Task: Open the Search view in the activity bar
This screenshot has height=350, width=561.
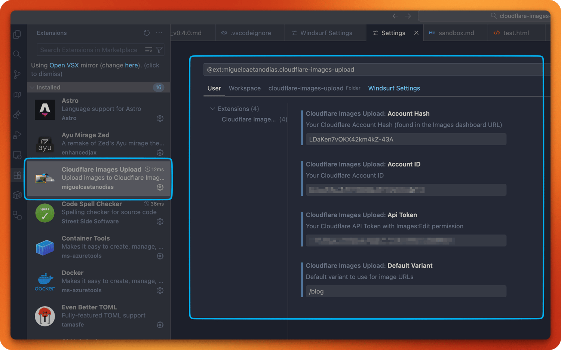Action: pos(17,55)
